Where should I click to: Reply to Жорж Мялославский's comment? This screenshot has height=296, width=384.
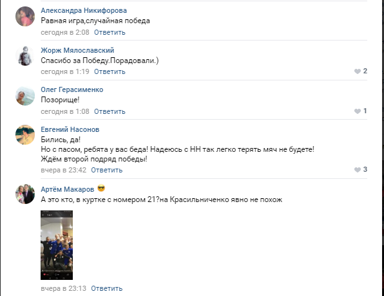click(110, 71)
